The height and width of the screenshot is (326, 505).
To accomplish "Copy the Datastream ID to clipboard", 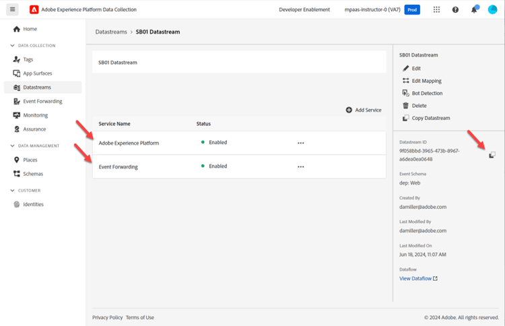I will 492,155.
